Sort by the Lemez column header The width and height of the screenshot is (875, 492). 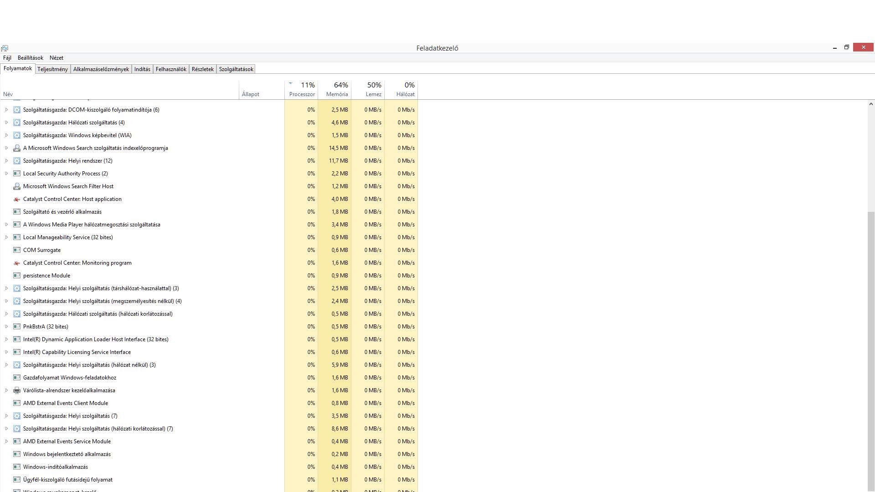[368, 90]
